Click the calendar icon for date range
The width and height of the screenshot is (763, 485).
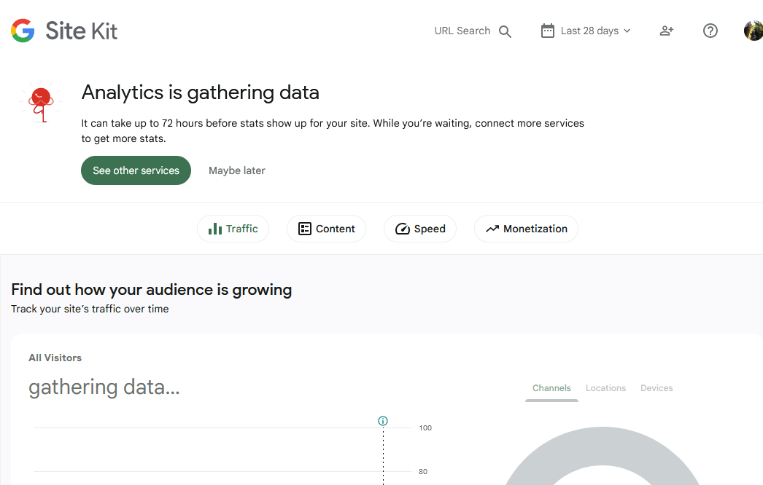[x=547, y=31]
